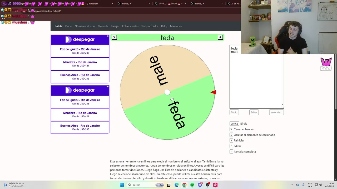Open the Temporizador page
The image size is (337, 189).
150,26
